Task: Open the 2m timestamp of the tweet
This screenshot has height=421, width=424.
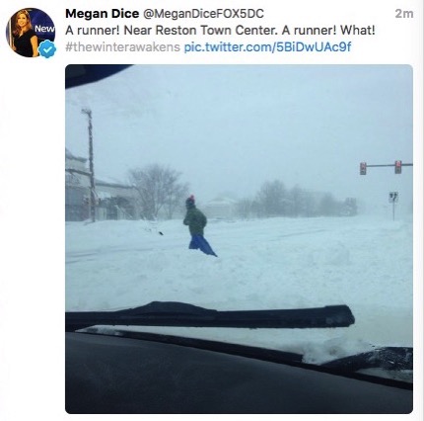Action: pos(404,14)
